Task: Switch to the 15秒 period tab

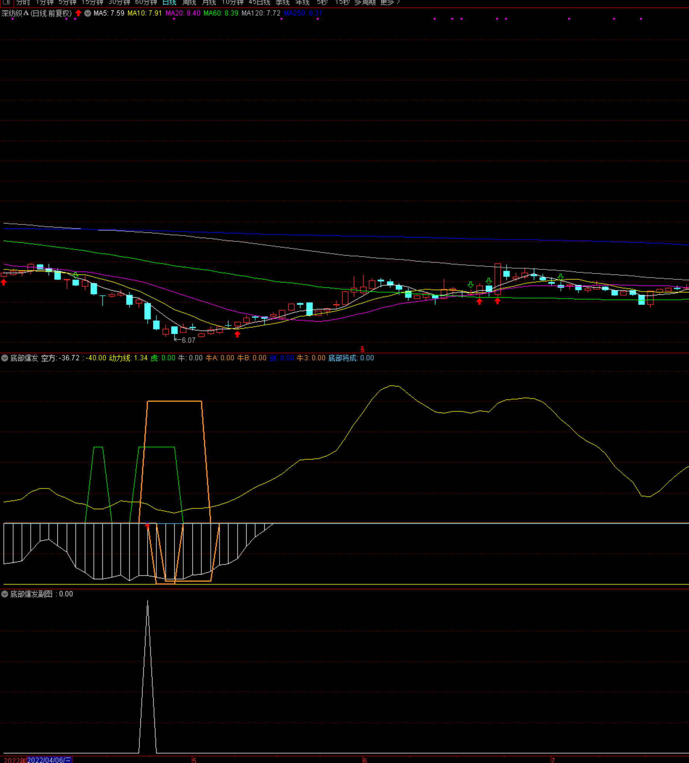Action: 343,2
